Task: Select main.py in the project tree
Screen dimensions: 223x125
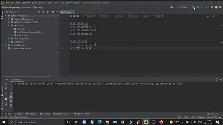Action: (19, 29)
